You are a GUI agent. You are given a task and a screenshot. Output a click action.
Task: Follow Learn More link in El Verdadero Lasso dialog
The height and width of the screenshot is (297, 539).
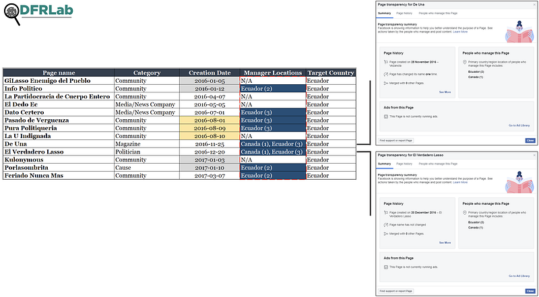pyautogui.click(x=460, y=183)
